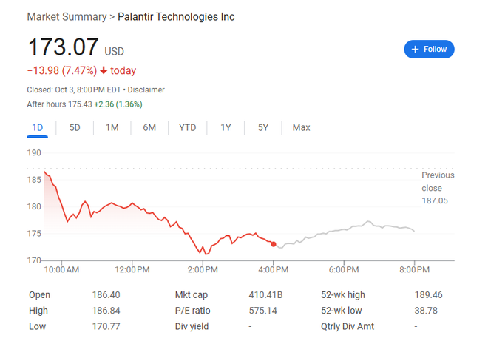Viewport: 488px width, 344px height.
Task: Open the Max range tab
Action: coord(301,127)
